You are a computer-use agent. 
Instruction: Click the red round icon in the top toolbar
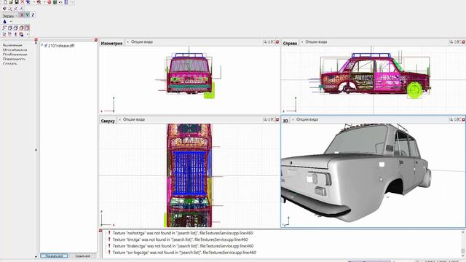(50, 1)
